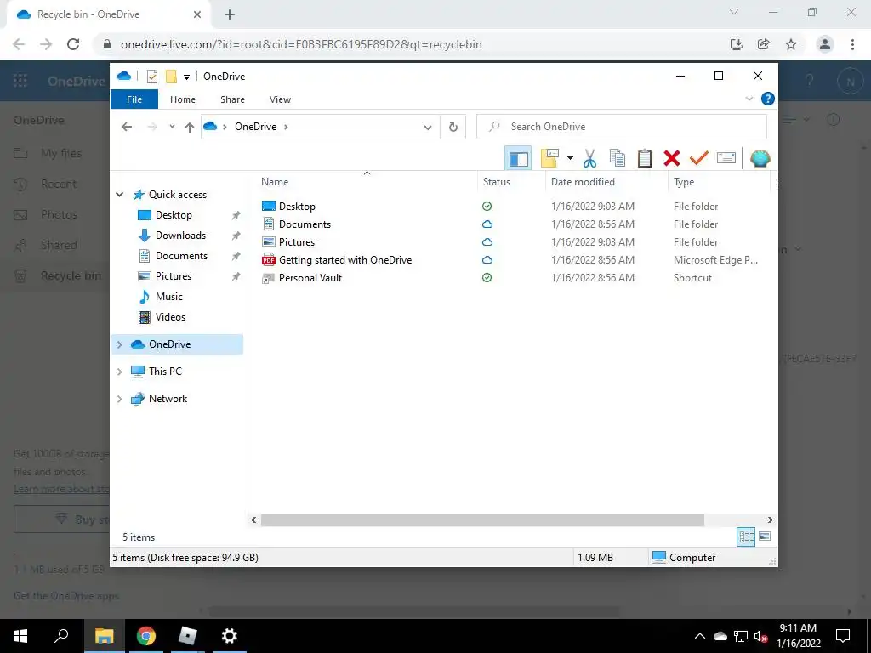Click the Windows Start button
The image size is (871, 653).
[20, 636]
